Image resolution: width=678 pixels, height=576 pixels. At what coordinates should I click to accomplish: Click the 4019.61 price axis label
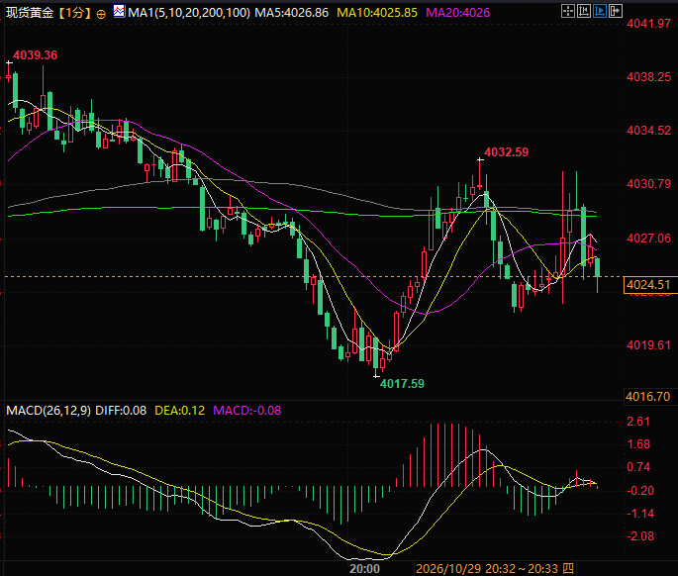(648, 345)
